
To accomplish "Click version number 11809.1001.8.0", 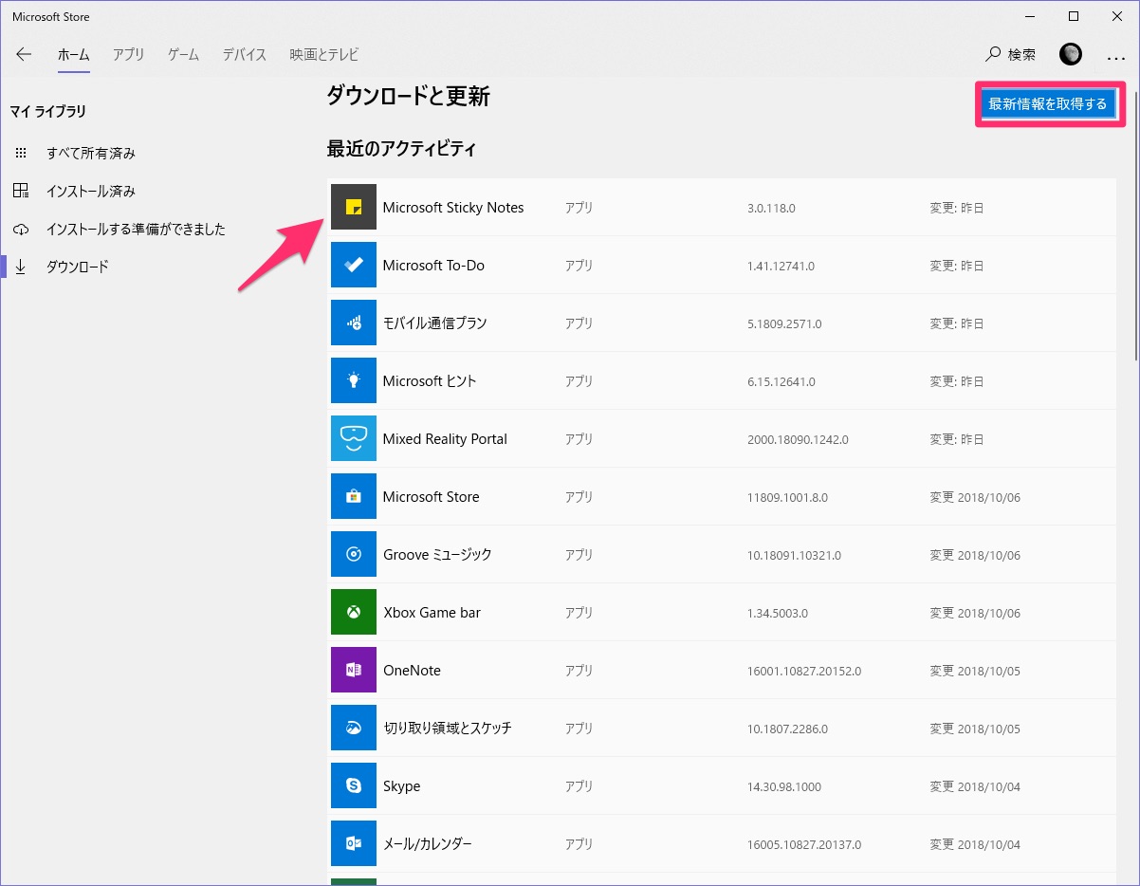I will coord(787,497).
